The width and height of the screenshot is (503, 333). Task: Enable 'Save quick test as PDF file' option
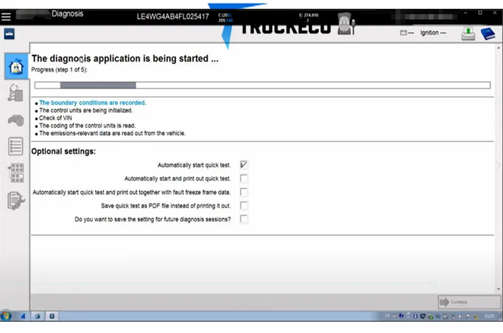[243, 205]
